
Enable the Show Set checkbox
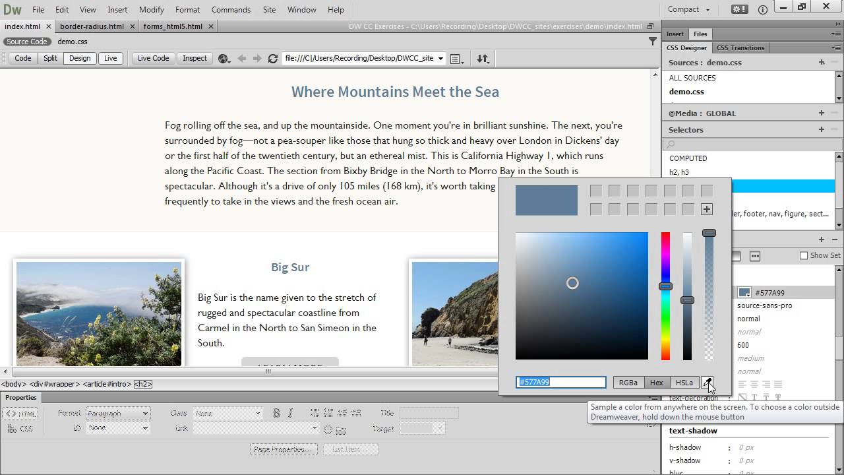pyautogui.click(x=803, y=255)
